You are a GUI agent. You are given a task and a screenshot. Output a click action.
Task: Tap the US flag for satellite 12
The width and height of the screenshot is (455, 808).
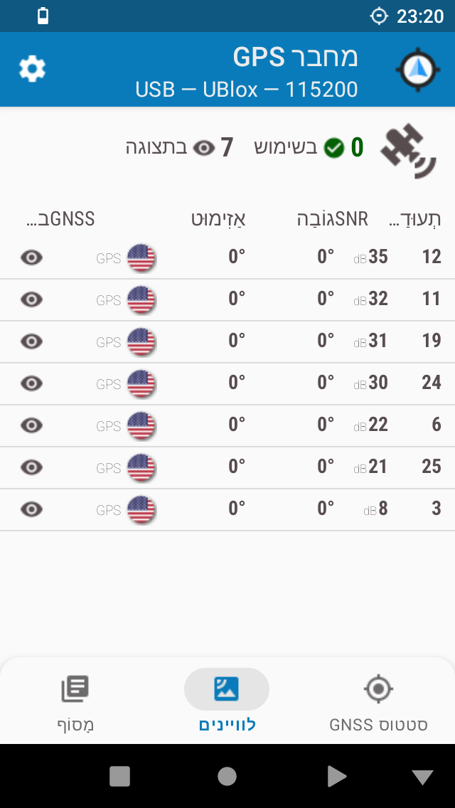pos(141,257)
